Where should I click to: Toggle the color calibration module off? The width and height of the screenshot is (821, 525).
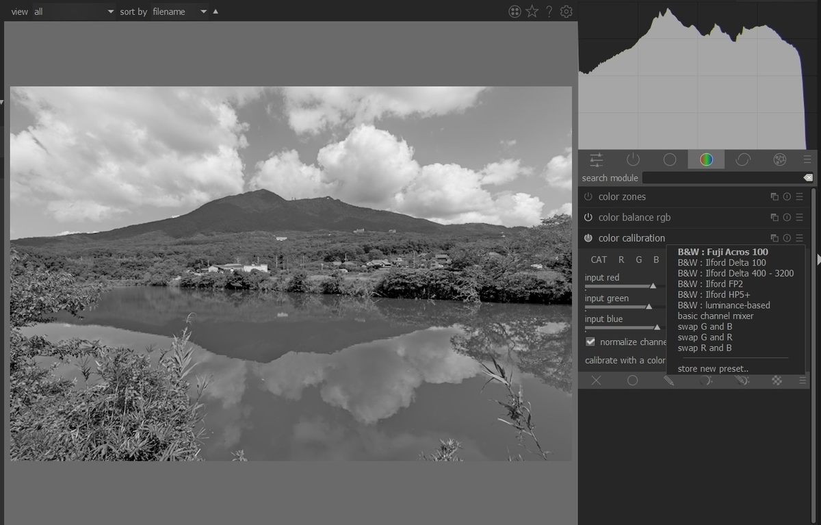[587, 238]
